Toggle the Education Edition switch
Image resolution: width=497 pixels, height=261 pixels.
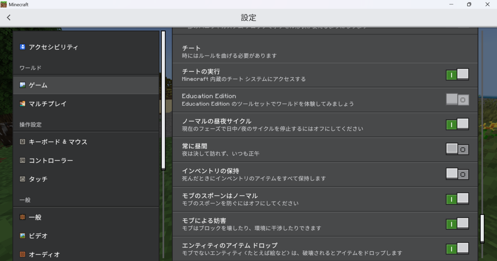pyautogui.click(x=457, y=99)
